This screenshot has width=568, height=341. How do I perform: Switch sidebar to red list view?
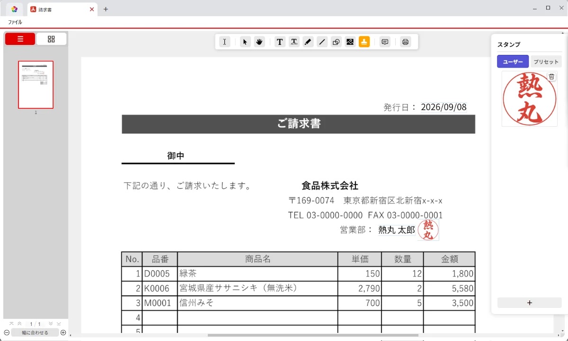(x=20, y=39)
